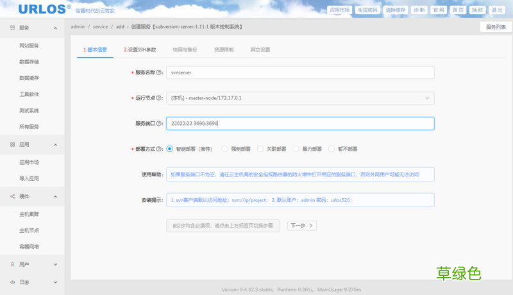Image resolution: width=513 pixels, height=295 pixels.
Task: Switch to 2.设置SSH参数 tab
Action: [140, 50]
